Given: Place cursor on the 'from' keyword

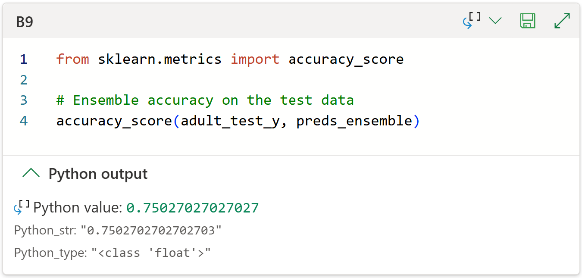Looking at the screenshot, I should click(x=72, y=59).
